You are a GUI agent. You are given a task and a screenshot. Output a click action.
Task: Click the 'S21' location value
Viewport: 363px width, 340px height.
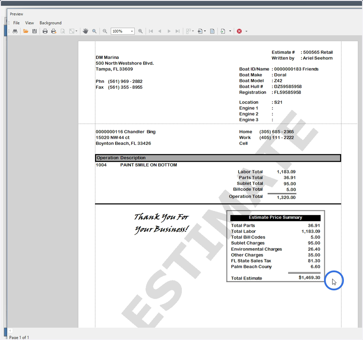[x=278, y=102]
